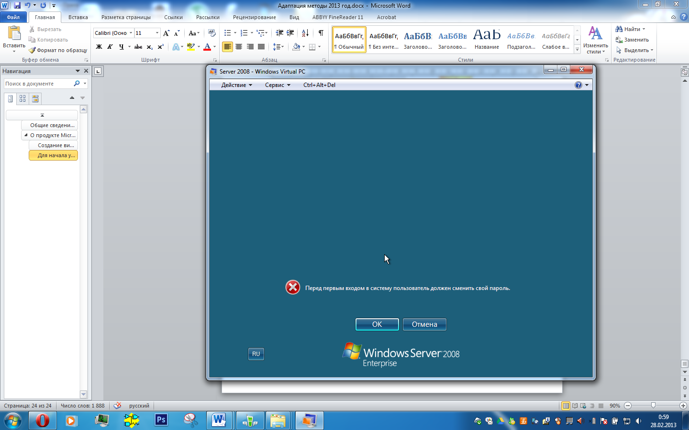Viewport: 689px width, 430px height.
Task: Open the Файл tab
Action: coord(13,17)
